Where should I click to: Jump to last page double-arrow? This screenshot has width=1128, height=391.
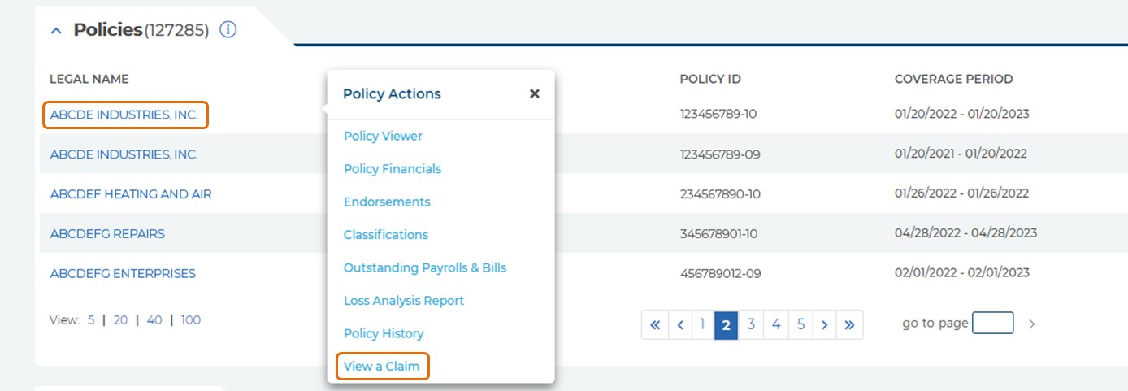(849, 324)
